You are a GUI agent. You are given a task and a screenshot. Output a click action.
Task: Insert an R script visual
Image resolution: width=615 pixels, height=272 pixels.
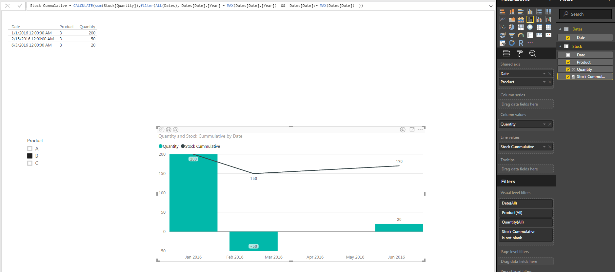point(521,43)
